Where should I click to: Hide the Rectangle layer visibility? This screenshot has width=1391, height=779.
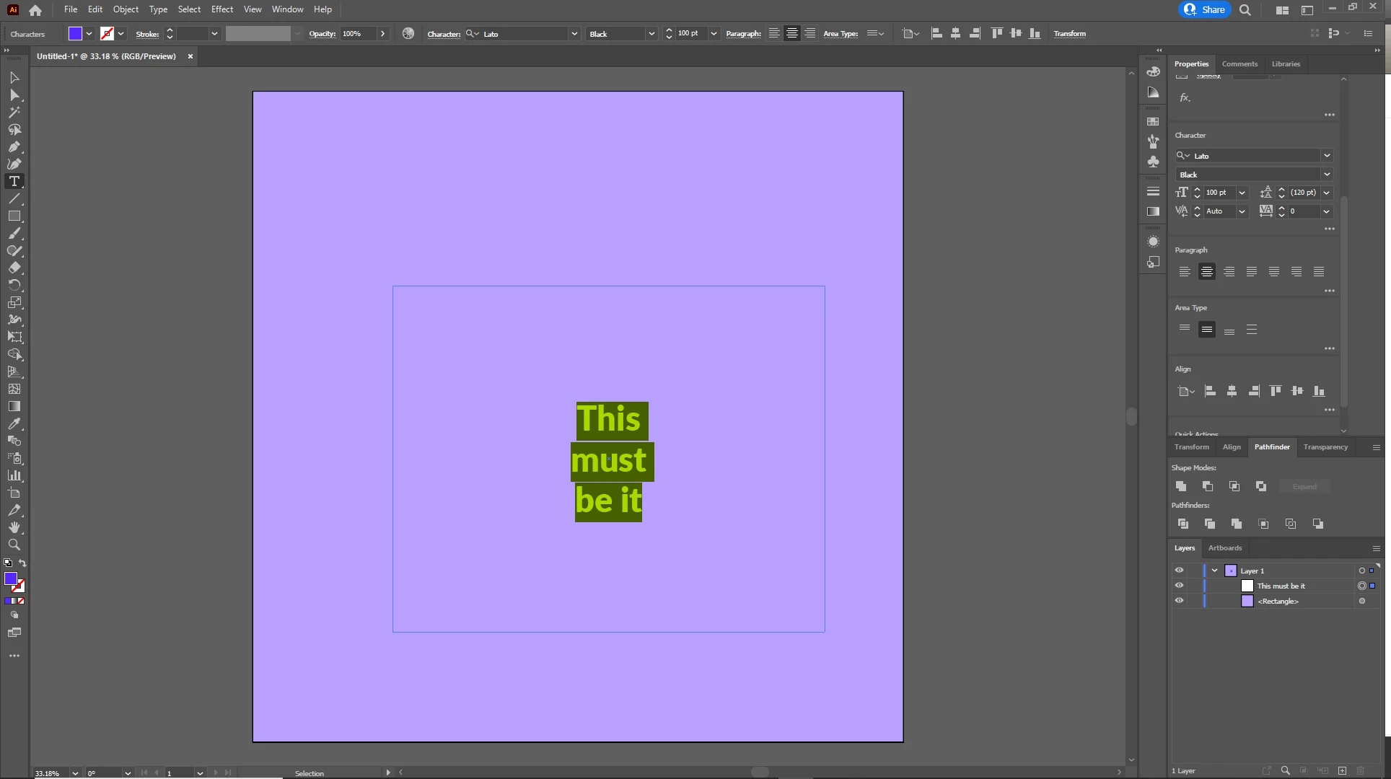coord(1179,601)
